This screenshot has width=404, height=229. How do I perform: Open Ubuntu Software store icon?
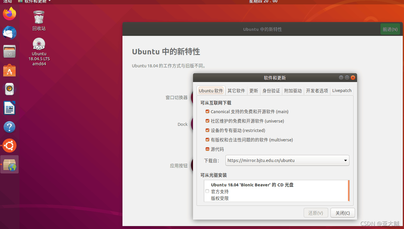pyautogui.click(x=9, y=70)
